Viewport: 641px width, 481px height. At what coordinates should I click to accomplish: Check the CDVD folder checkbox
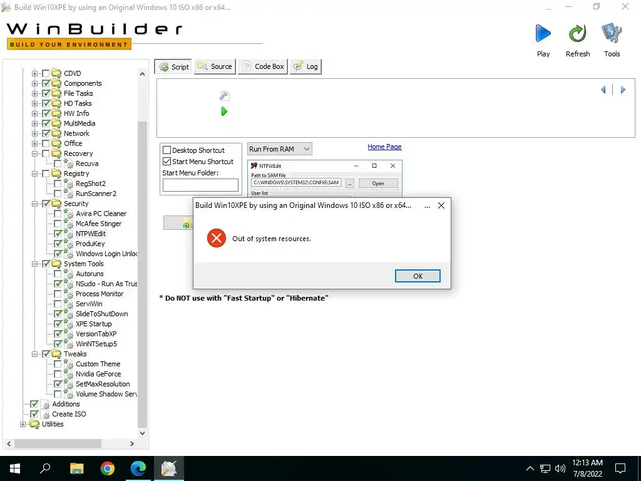click(x=46, y=73)
